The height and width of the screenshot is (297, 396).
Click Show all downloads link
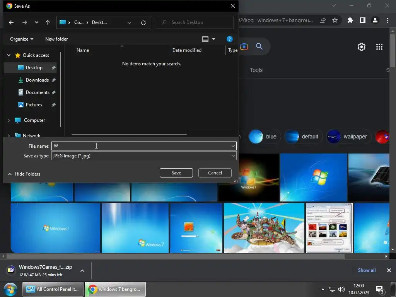click(x=367, y=270)
